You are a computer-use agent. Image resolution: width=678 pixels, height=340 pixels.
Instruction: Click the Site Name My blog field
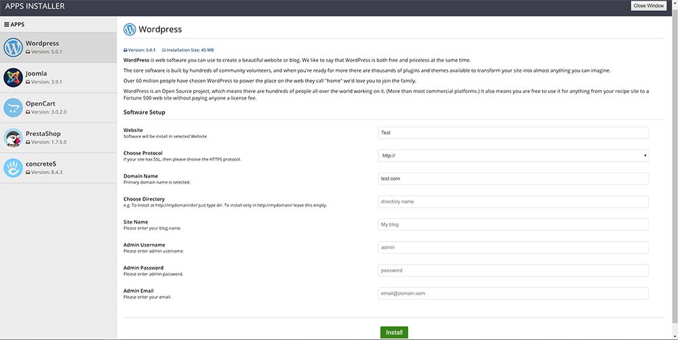513,224
